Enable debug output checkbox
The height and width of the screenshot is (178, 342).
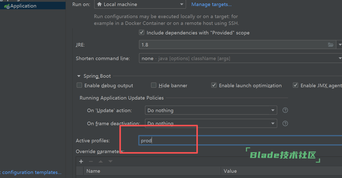point(79,85)
